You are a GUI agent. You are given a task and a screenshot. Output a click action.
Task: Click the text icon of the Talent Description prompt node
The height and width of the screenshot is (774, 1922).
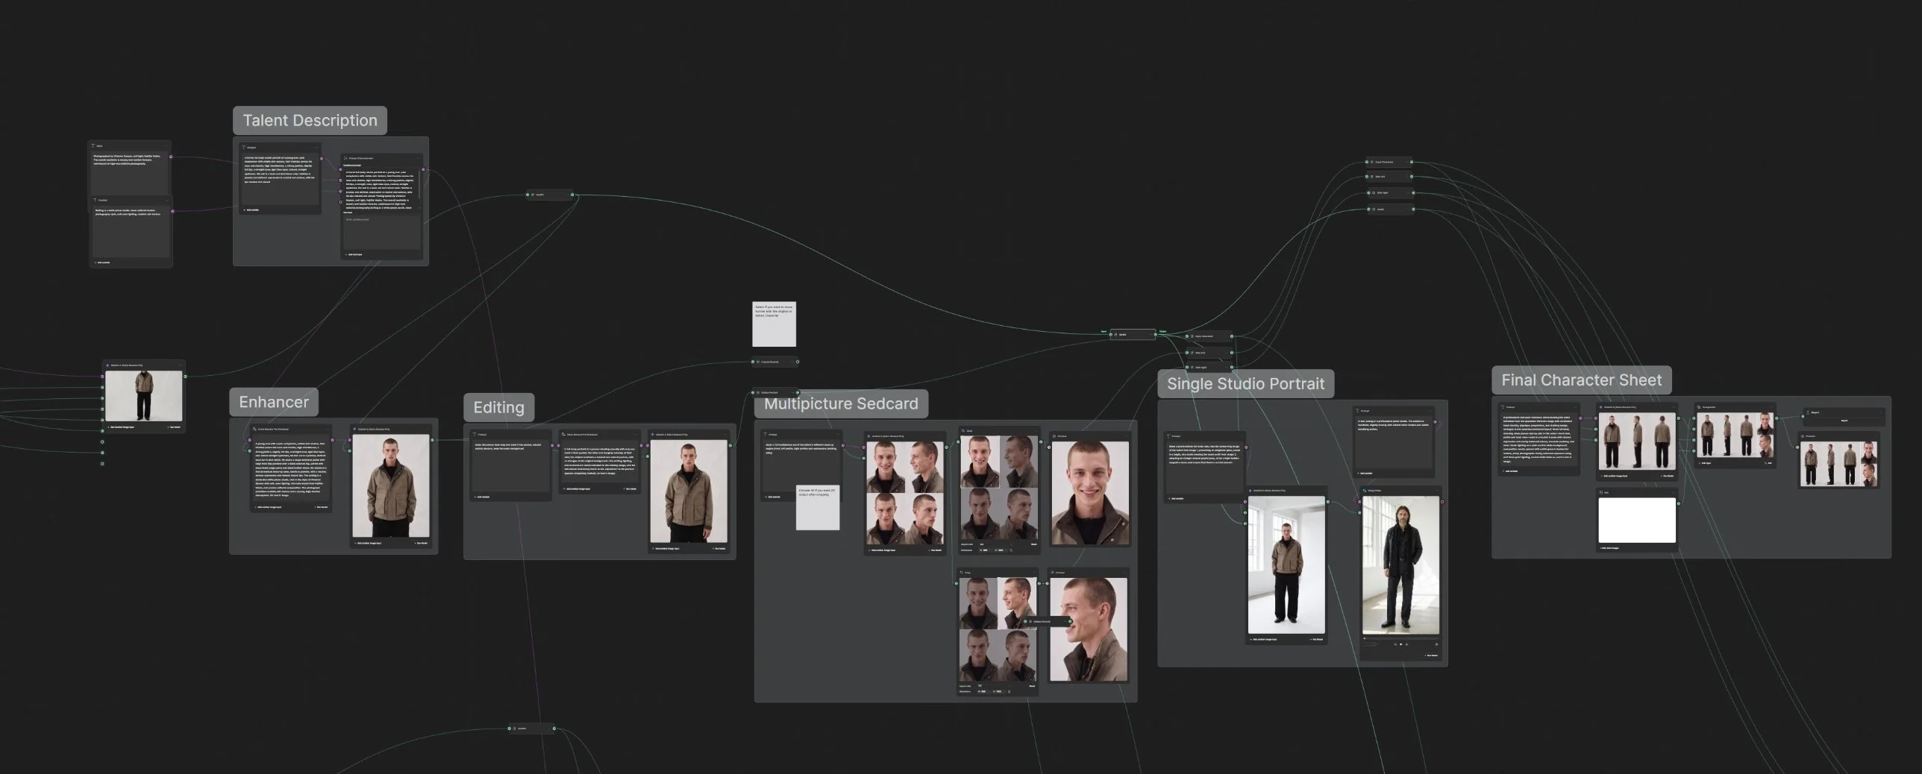(244, 147)
